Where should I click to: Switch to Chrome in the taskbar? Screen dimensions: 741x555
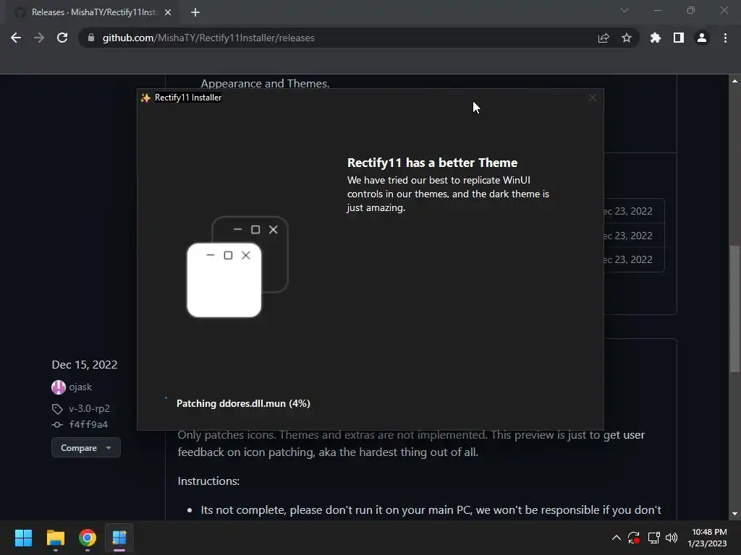pos(88,538)
